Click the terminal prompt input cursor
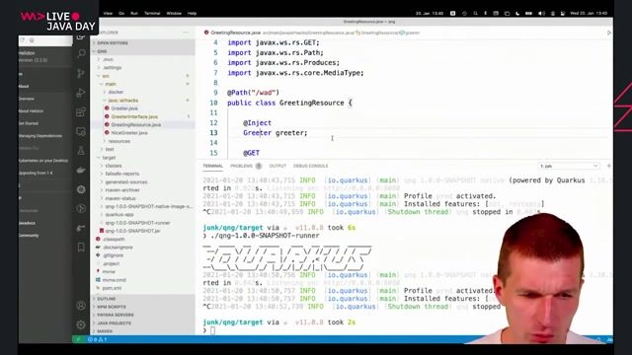This screenshot has height=355, width=632. click(212, 330)
